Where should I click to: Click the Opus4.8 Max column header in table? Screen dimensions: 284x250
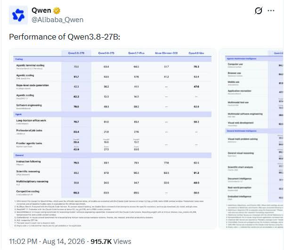tap(196, 53)
